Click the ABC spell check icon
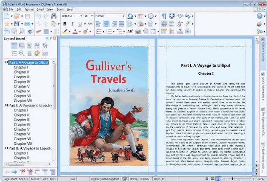 point(180,16)
